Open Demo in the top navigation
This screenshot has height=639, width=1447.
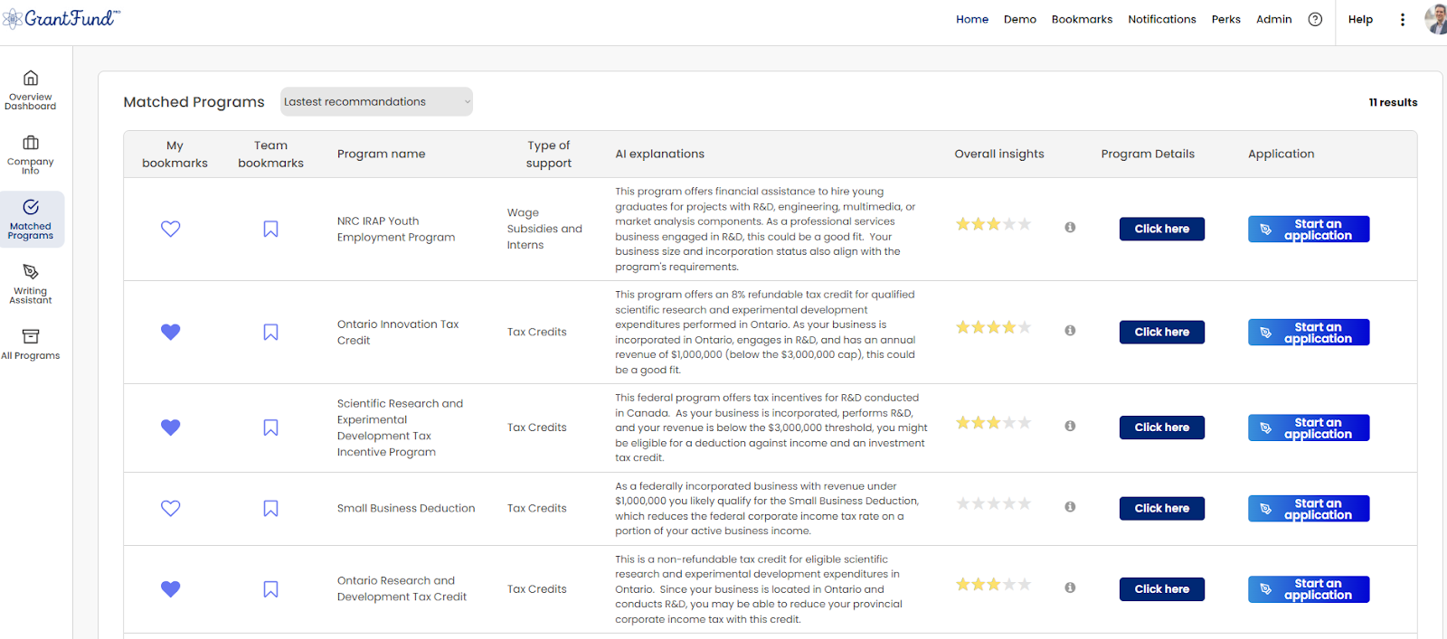pyautogui.click(x=1020, y=19)
